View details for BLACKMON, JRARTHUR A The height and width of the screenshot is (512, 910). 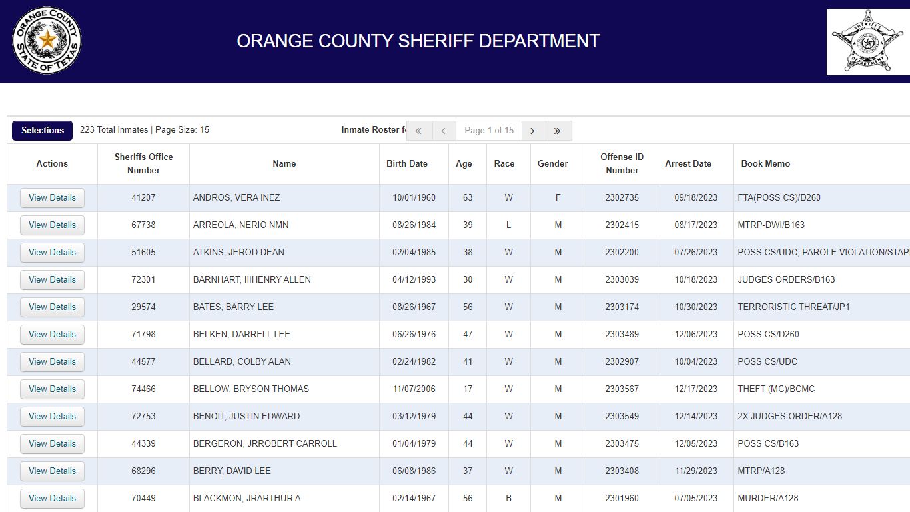(x=52, y=499)
